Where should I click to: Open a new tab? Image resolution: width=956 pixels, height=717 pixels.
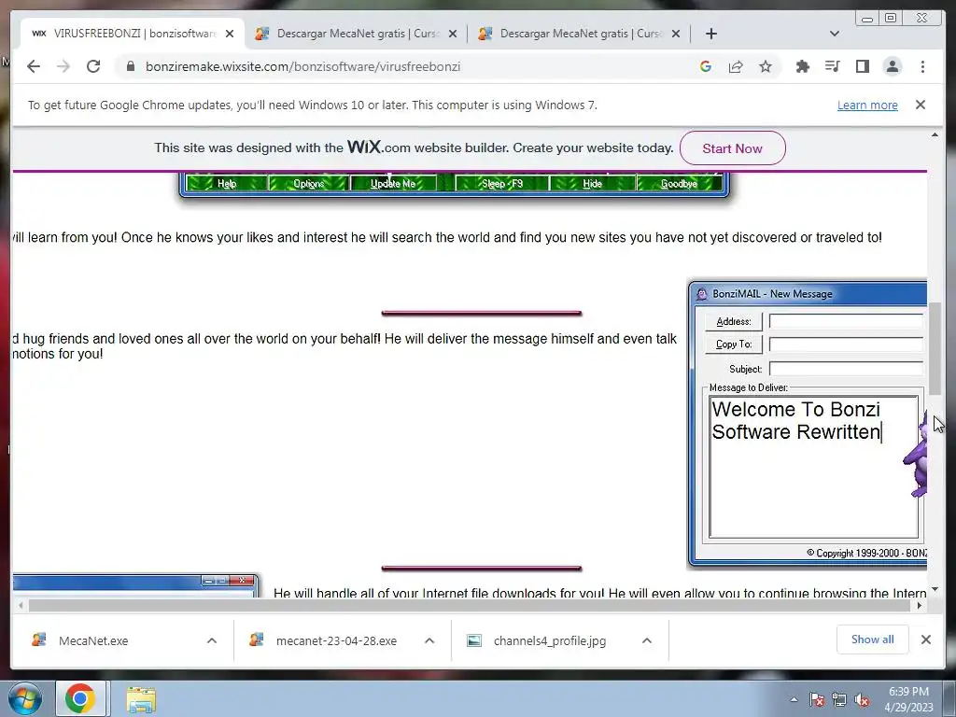[710, 34]
